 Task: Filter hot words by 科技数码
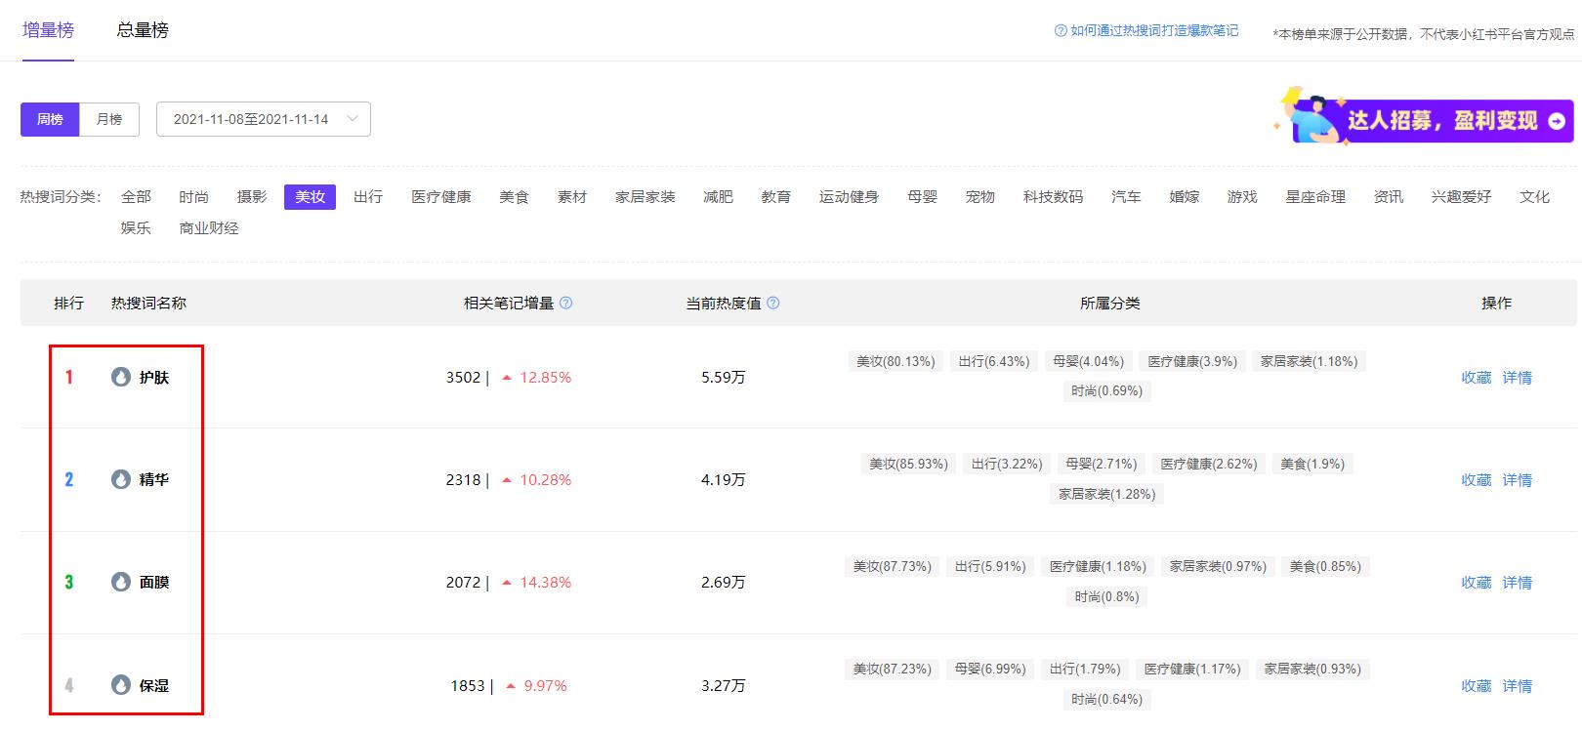[x=1053, y=197]
